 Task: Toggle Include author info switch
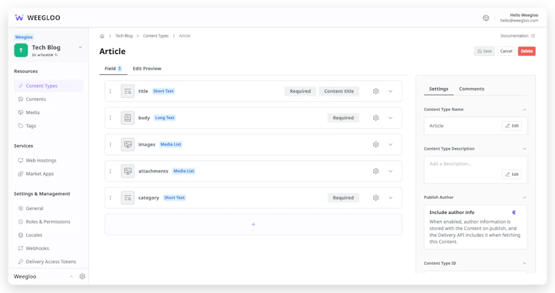tap(516, 213)
